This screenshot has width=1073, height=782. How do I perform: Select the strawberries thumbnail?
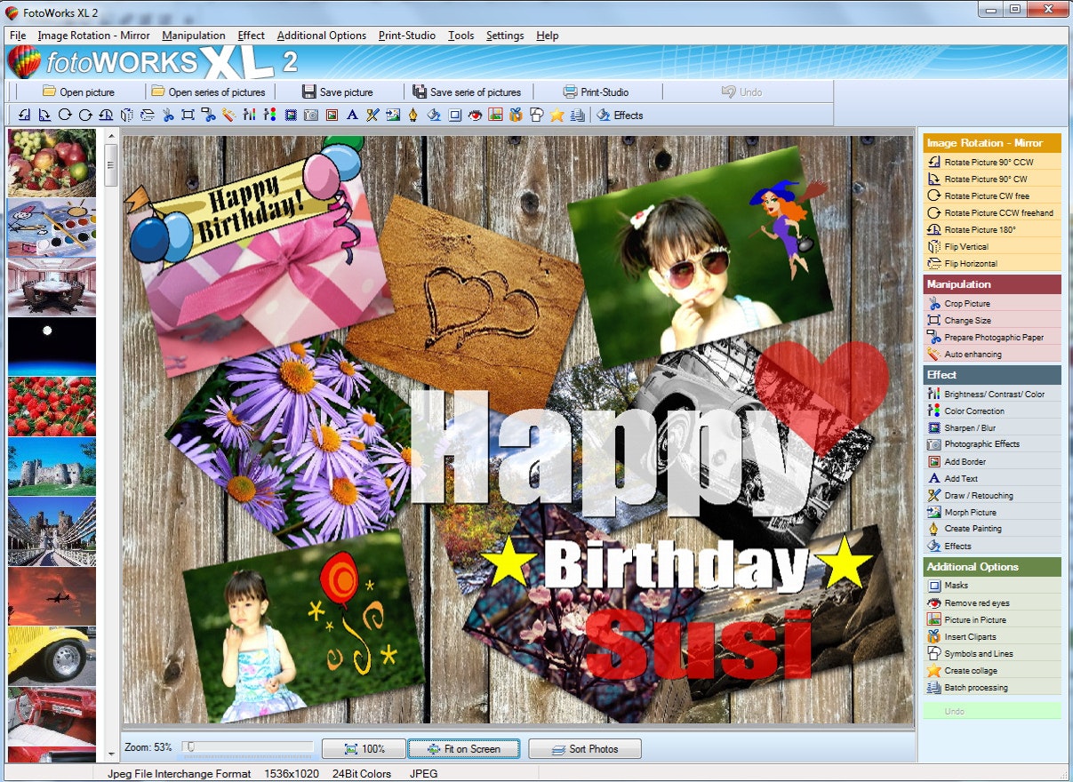click(x=52, y=406)
